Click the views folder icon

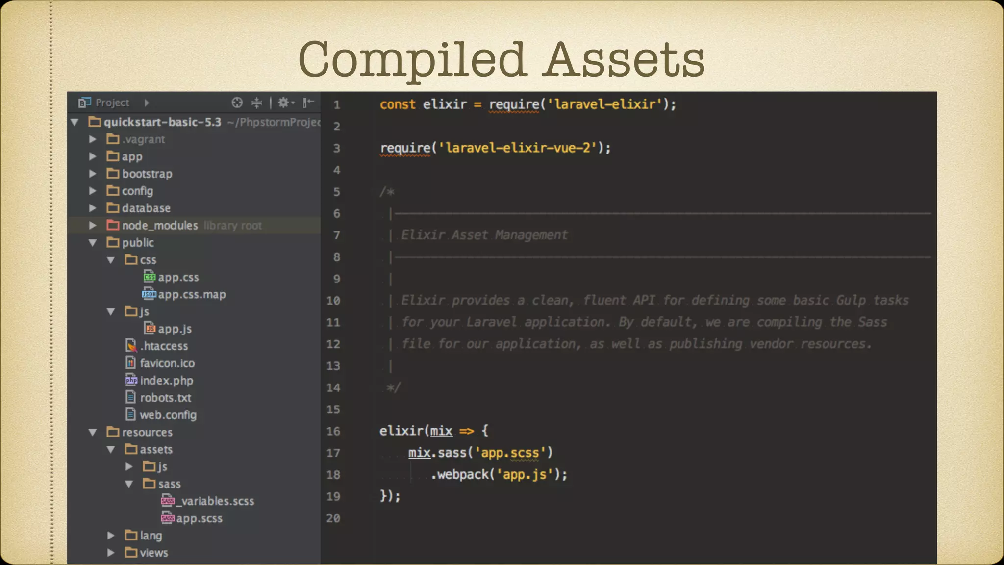(131, 552)
